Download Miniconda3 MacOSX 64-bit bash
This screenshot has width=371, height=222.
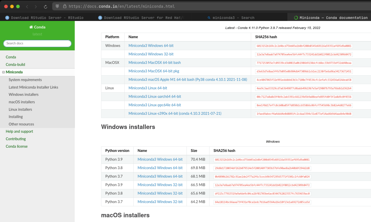[x=155, y=63]
